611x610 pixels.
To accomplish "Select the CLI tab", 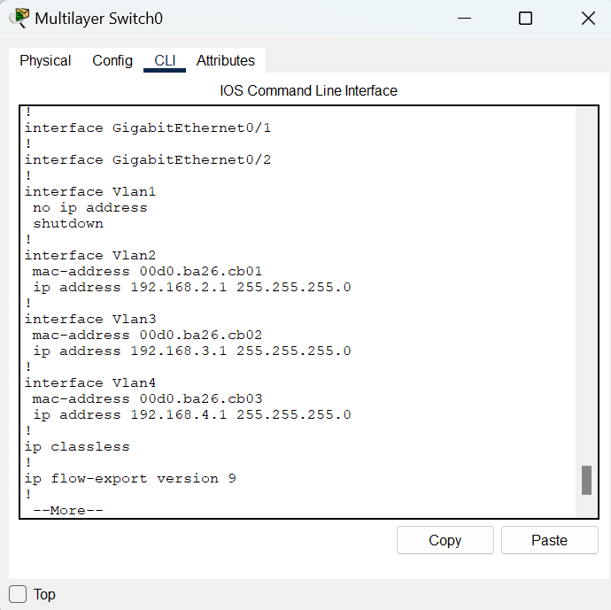I will pos(165,61).
